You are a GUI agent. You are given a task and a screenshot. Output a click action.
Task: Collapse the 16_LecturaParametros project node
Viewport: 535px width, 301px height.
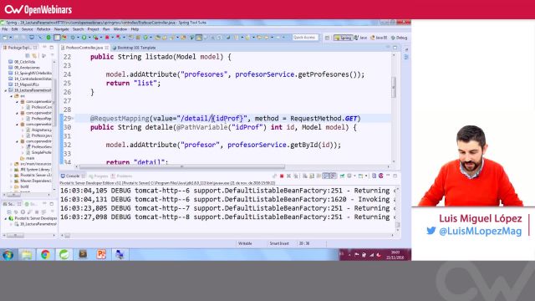click(x=6, y=90)
